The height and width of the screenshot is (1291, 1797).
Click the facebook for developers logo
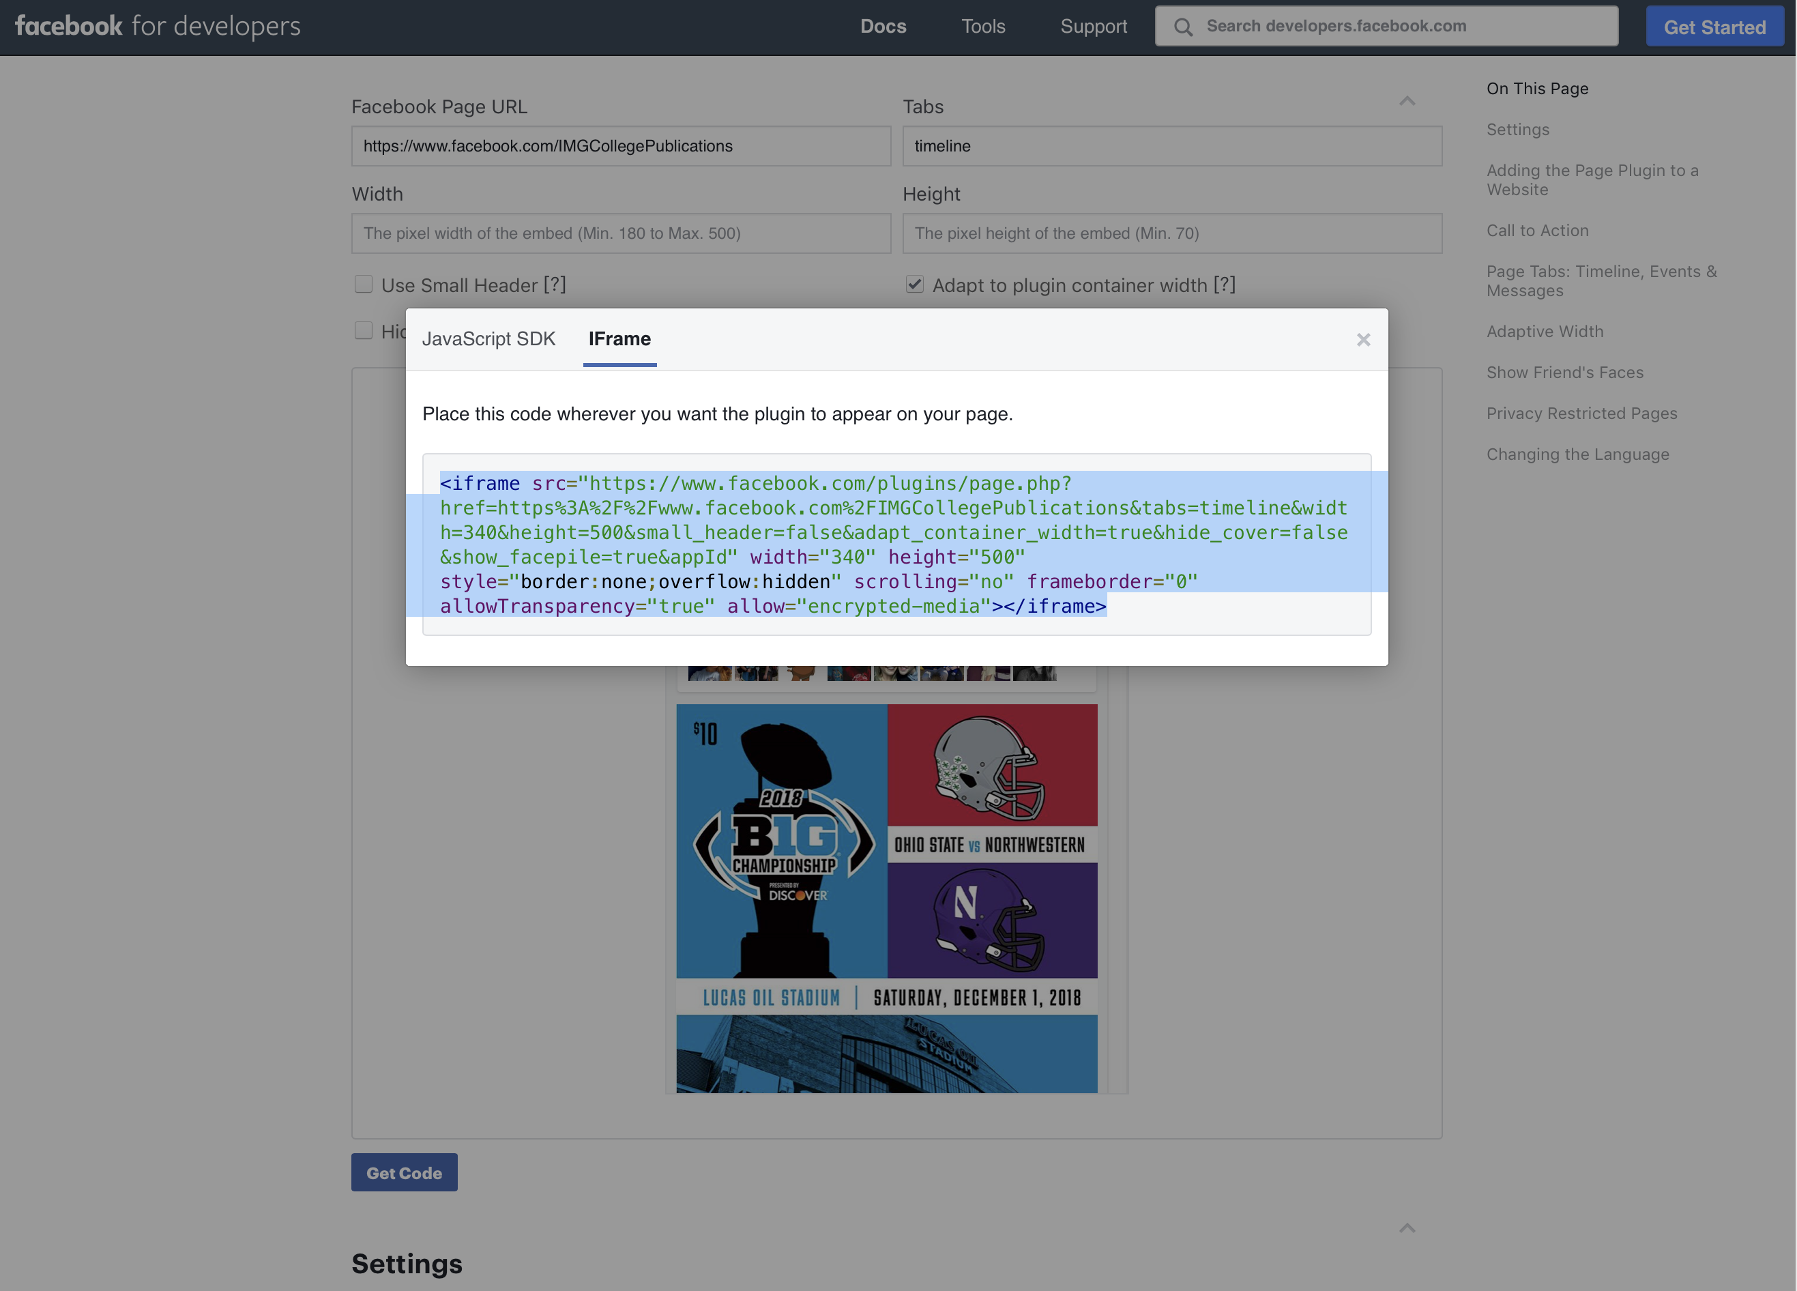pyautogui.click(x=158, y=26)
